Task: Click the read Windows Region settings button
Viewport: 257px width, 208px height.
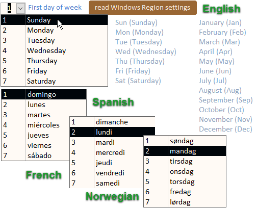Action: (143, 8)
